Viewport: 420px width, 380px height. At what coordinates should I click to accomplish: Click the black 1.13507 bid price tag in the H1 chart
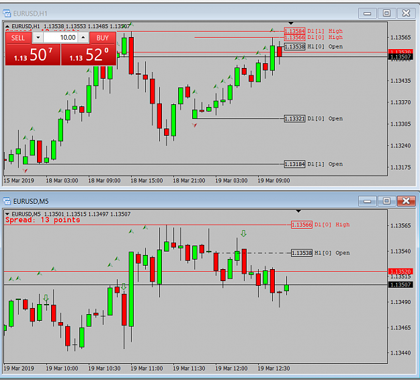[401, 57]
